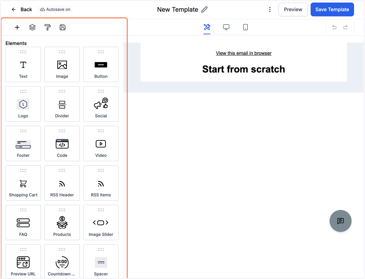Viewport: 365px width, 279px height.
Task: Click the Autosave on indicator
Action: point(55,9)
